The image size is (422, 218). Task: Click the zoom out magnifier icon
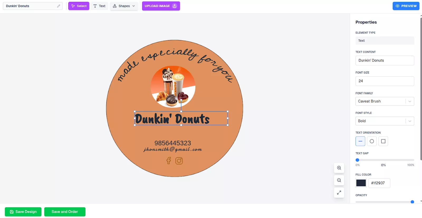pyautogui.click(x=339, y=180)
